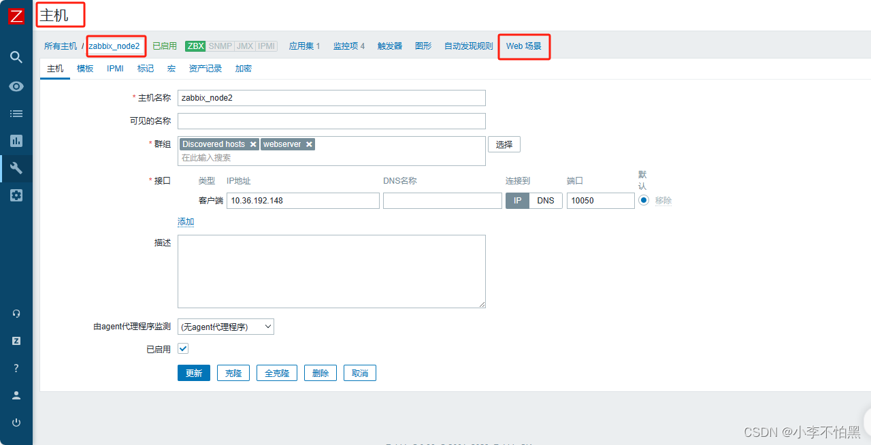The image size is (871, 445).
Task: Open the Inventory list icon in sidebar
Action: click(16, 114)
